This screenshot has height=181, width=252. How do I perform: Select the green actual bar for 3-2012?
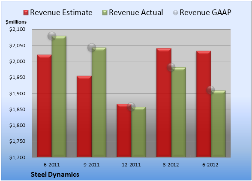[179, 112]
